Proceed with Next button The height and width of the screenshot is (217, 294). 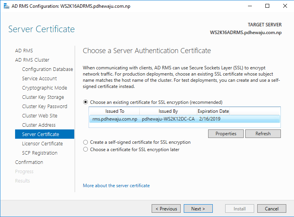click(198, 208)
